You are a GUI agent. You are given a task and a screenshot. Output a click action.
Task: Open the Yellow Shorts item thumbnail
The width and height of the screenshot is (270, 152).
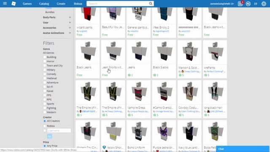click(113, 132)
